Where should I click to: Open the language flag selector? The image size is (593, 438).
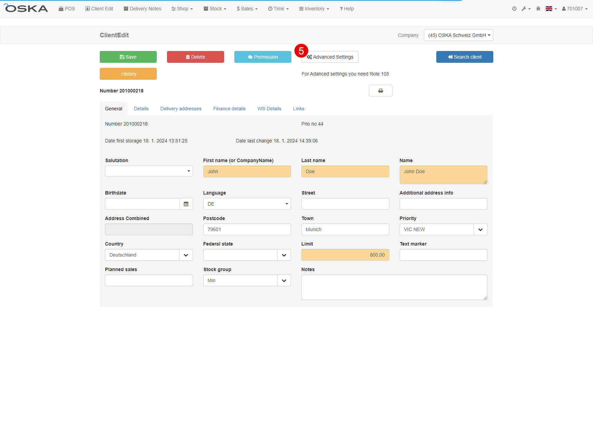(x=551, y=9)
